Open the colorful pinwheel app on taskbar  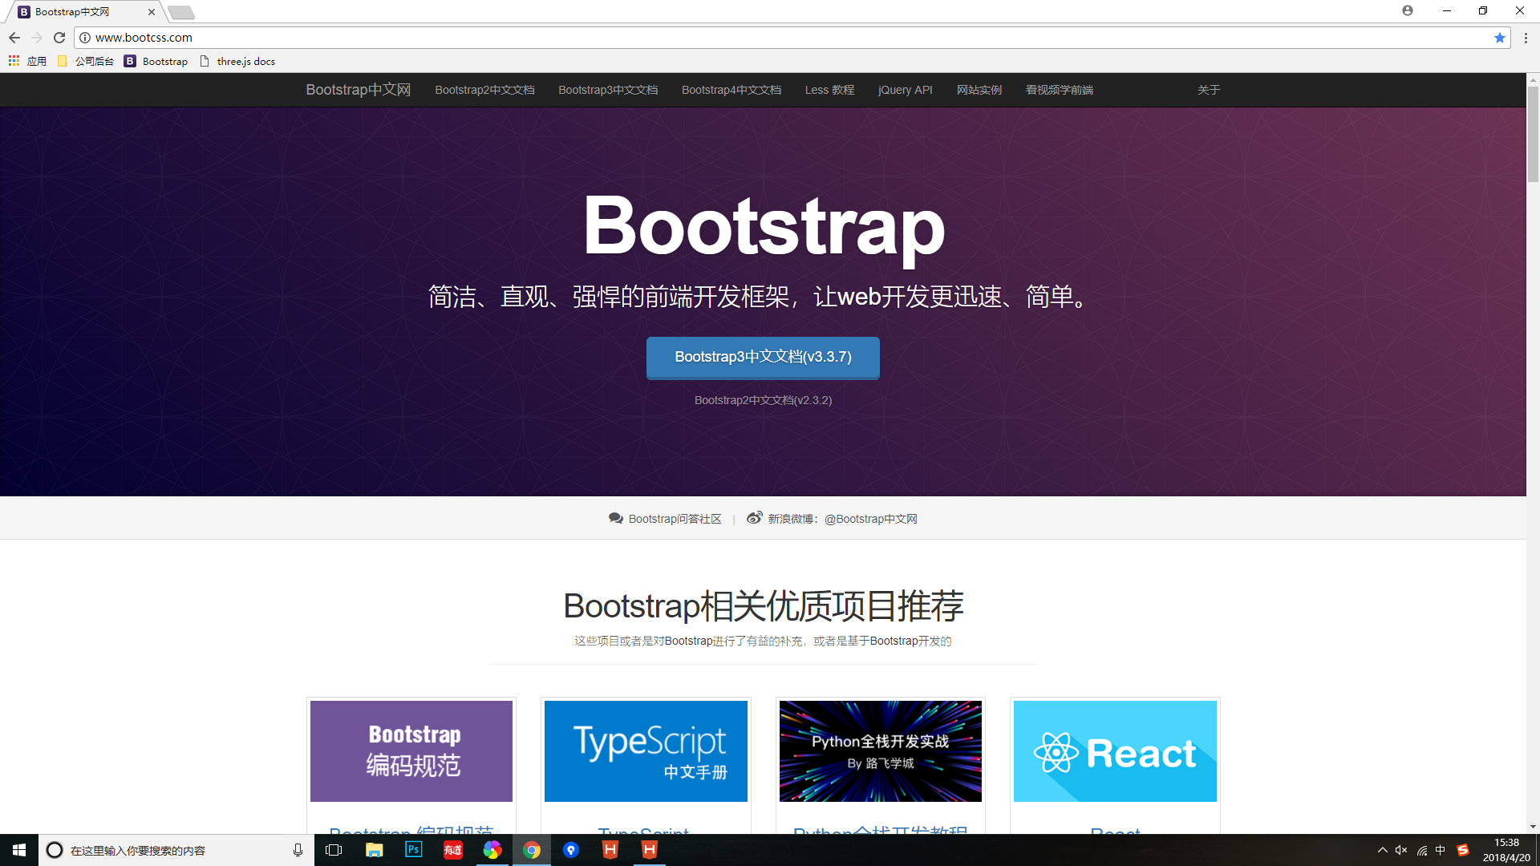(492, 850)
